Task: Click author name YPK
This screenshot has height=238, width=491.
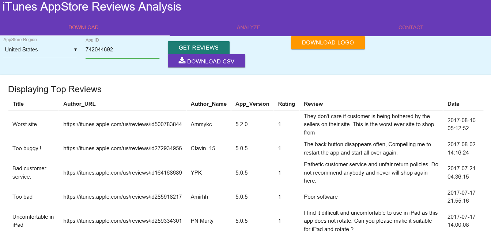Action: click(196, 173)
